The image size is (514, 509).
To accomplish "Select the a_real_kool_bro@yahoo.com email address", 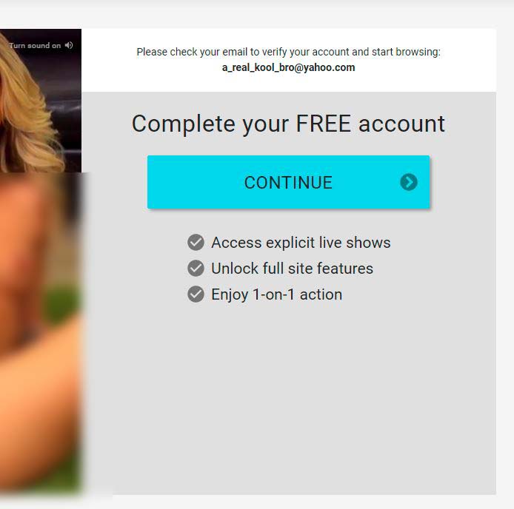I will (288, 67).
